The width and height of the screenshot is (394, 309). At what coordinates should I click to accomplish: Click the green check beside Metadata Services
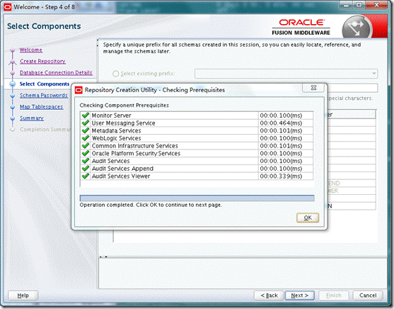click(x=86, y=130)
